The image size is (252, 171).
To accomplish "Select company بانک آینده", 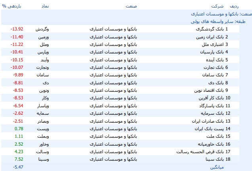I will pyautogui.click(x=215, y=60).
